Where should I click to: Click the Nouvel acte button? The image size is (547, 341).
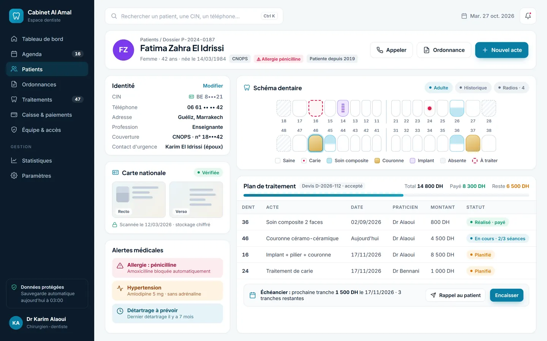[502, 50]
